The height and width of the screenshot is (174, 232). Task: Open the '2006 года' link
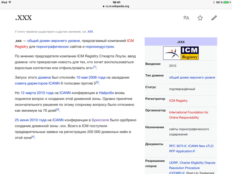click(97, 77)
